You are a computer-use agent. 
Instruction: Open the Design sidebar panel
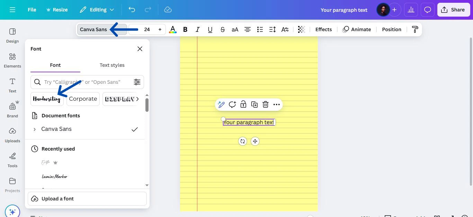12,35
